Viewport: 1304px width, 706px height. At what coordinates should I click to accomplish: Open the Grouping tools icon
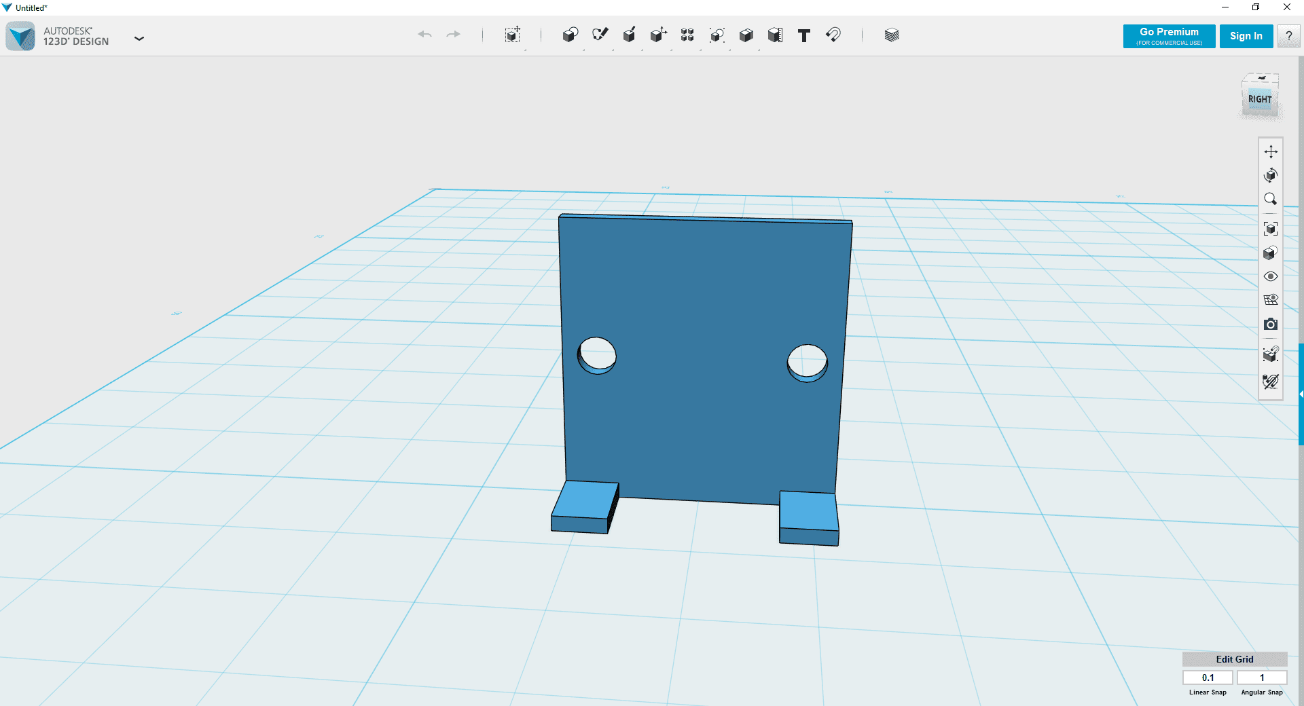point(717,35)
